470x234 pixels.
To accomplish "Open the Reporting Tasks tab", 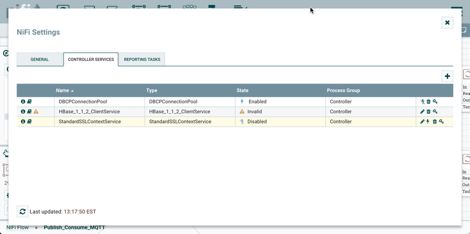I will pyautogui.click(x=142, y=60).
